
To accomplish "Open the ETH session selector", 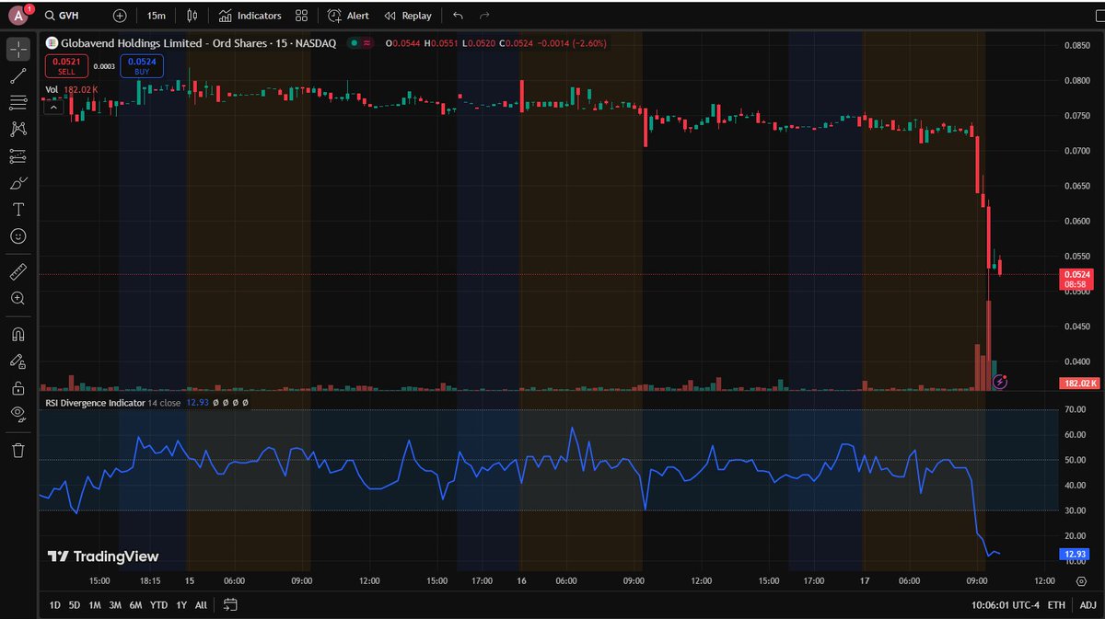I will pos(1056,604).
